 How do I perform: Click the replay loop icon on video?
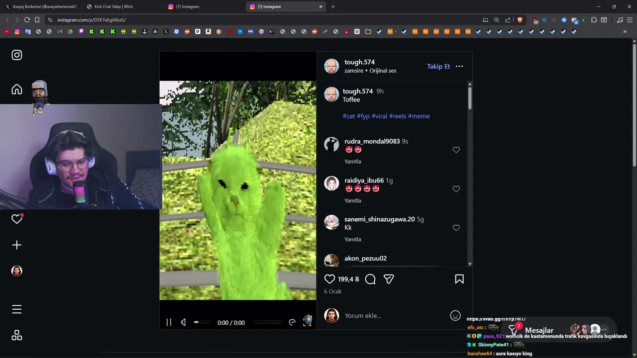point(292,322)
